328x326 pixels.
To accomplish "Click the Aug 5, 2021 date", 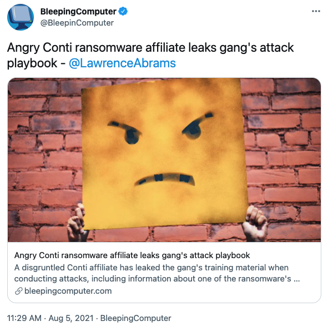I will 71,318.
